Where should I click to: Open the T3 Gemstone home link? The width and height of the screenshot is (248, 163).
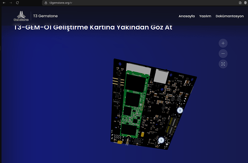click(x=45, y=16)
